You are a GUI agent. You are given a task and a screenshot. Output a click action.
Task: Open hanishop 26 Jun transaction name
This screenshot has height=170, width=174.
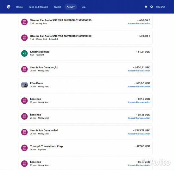point(35,115)
